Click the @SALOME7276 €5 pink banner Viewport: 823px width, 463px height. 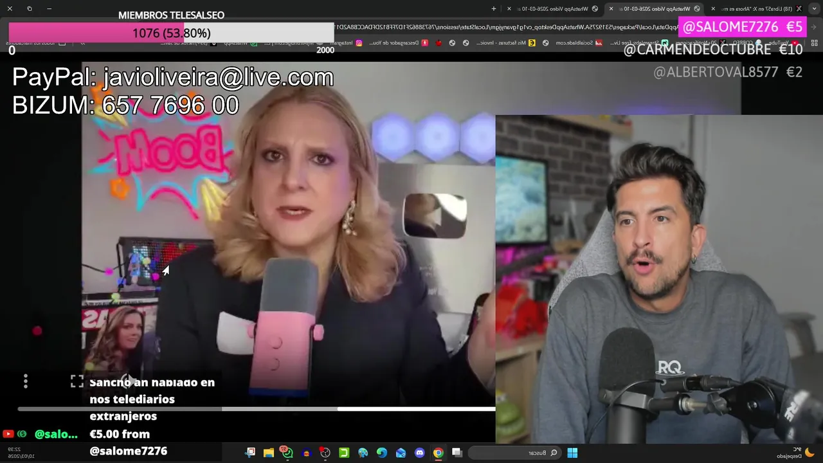click(742, 27)
